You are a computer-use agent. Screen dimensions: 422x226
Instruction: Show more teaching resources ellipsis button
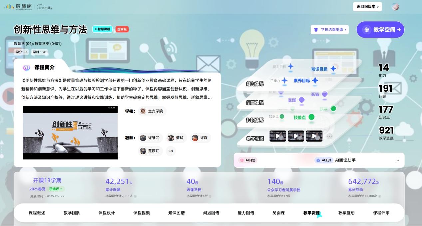[329, 136]
